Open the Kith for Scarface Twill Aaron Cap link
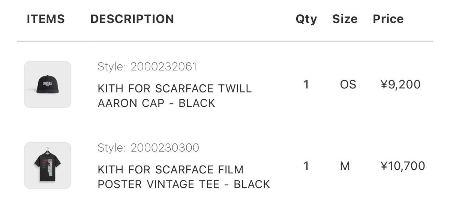Screen dimensions: 450x218 (x=175, y=96)
